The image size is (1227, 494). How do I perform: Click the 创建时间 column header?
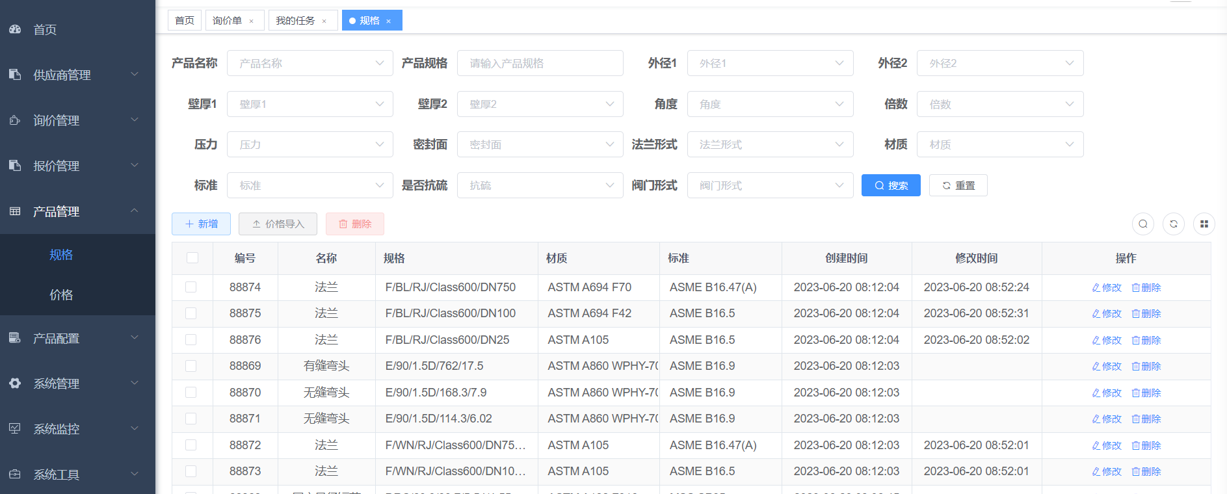(x=847, y=258)
